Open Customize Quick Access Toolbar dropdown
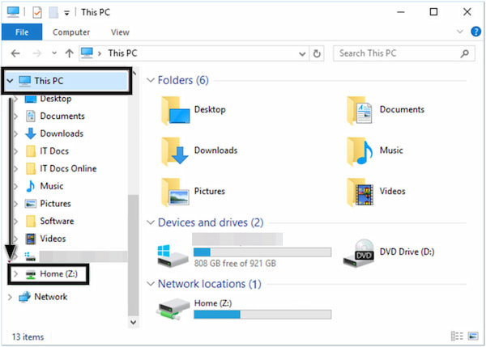The height and width of the screenshot is (347, 486). [x=66, y=13]
